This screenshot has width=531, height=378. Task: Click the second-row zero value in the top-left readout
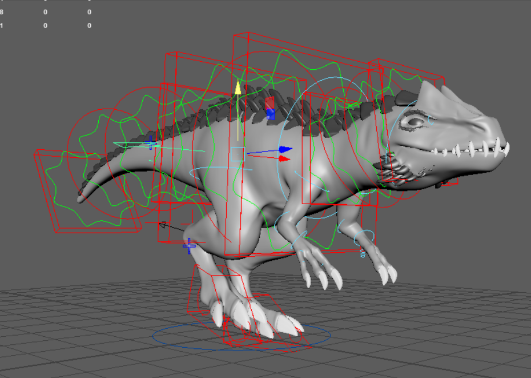point(44,25)
